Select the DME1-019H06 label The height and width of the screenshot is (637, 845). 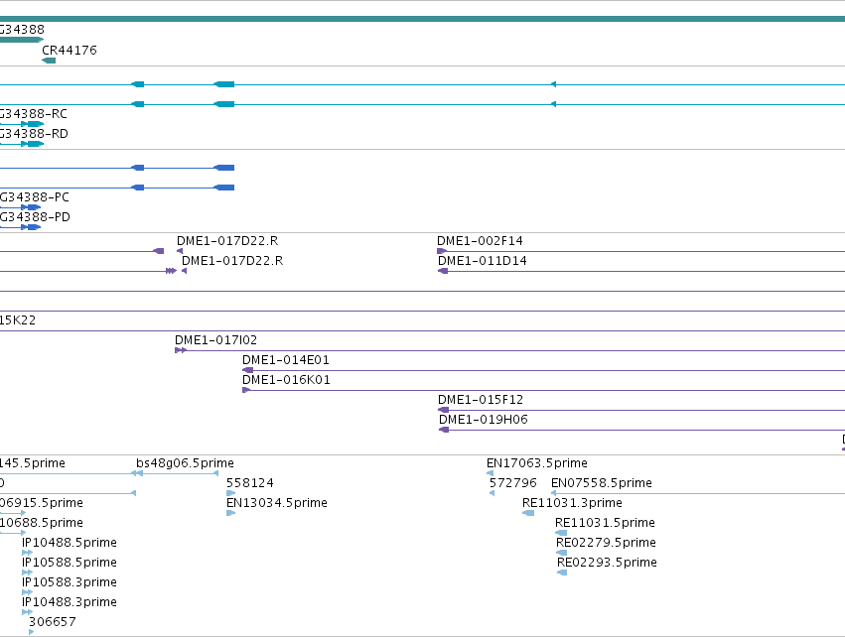click(484, 420)
